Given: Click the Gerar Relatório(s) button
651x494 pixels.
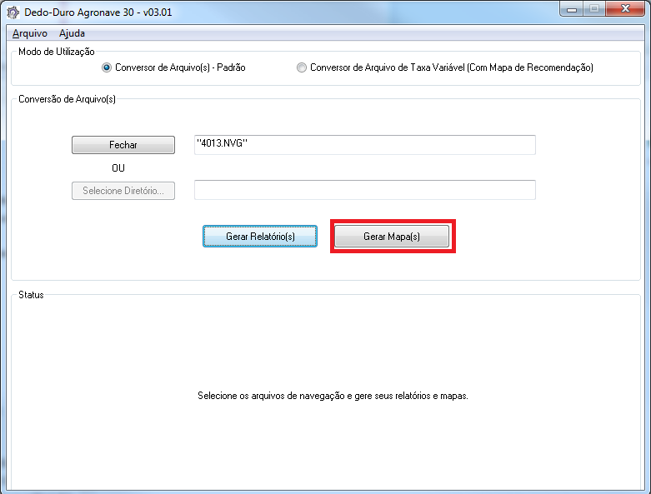Looking at the screenshot, I should tap(260, 237).
